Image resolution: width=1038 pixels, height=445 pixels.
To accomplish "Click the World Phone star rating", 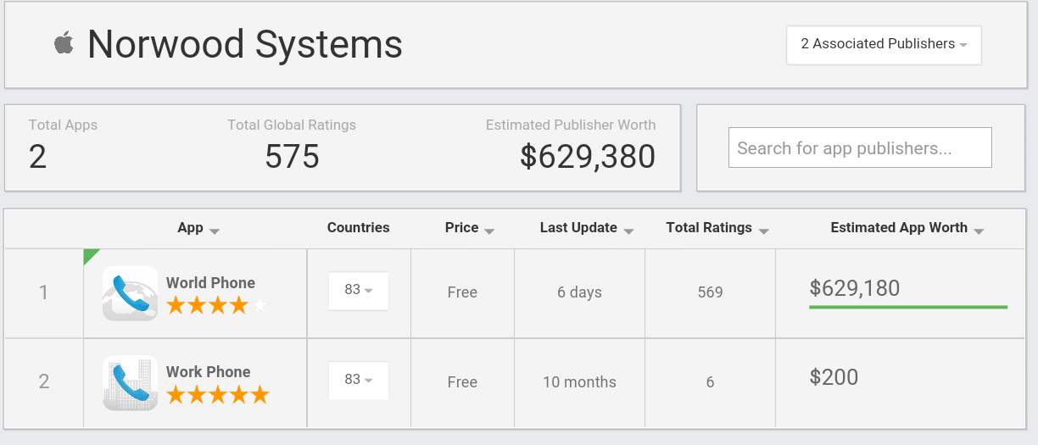I will coord(216,305).
